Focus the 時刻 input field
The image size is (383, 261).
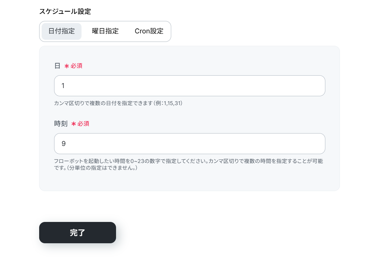pos(189,143)
